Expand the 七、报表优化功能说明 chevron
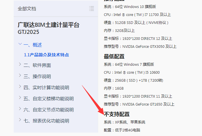The image size is (202, 136). click(x=20, y=120)
